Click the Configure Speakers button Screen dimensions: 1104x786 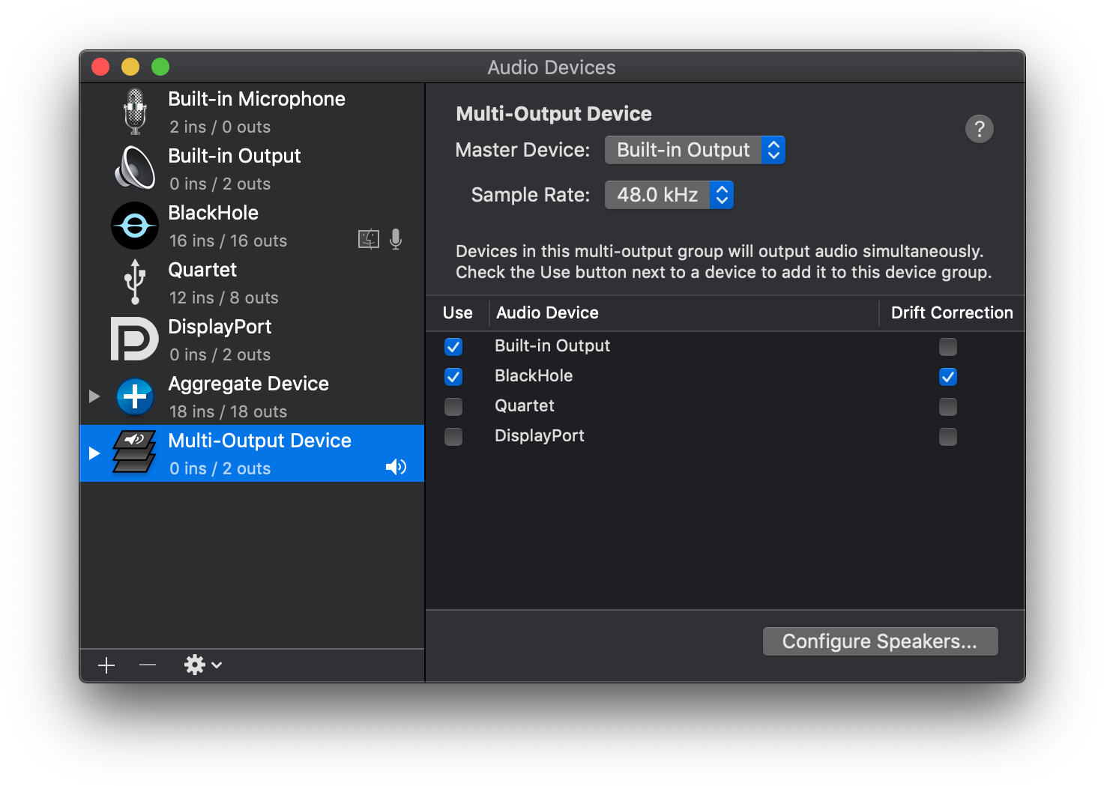coord(880,641)
